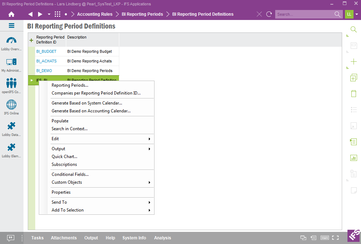Open the Lobby Elem... shortcut
Image resolution: width=361 pixels, height=244 pixels.
11,151
